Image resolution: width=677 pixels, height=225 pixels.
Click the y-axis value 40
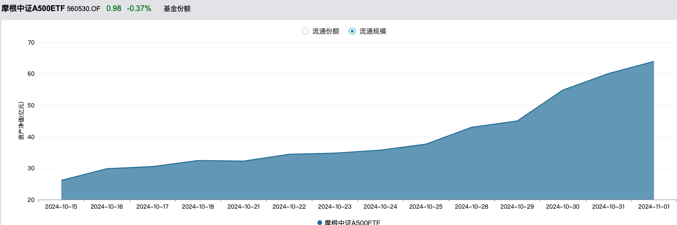click(x=31, y=137)
